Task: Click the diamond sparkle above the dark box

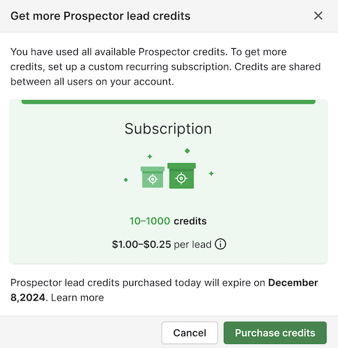Action: click(187, 151)
